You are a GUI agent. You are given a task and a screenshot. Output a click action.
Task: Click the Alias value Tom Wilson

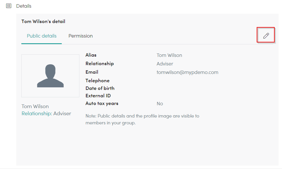(x=169, y=55)
